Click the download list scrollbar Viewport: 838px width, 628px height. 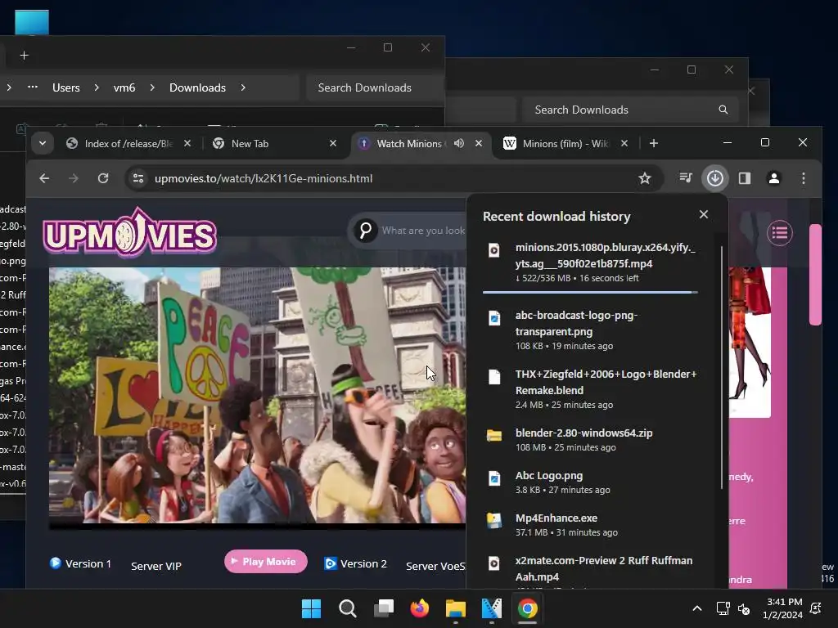[x=721, y=367]
